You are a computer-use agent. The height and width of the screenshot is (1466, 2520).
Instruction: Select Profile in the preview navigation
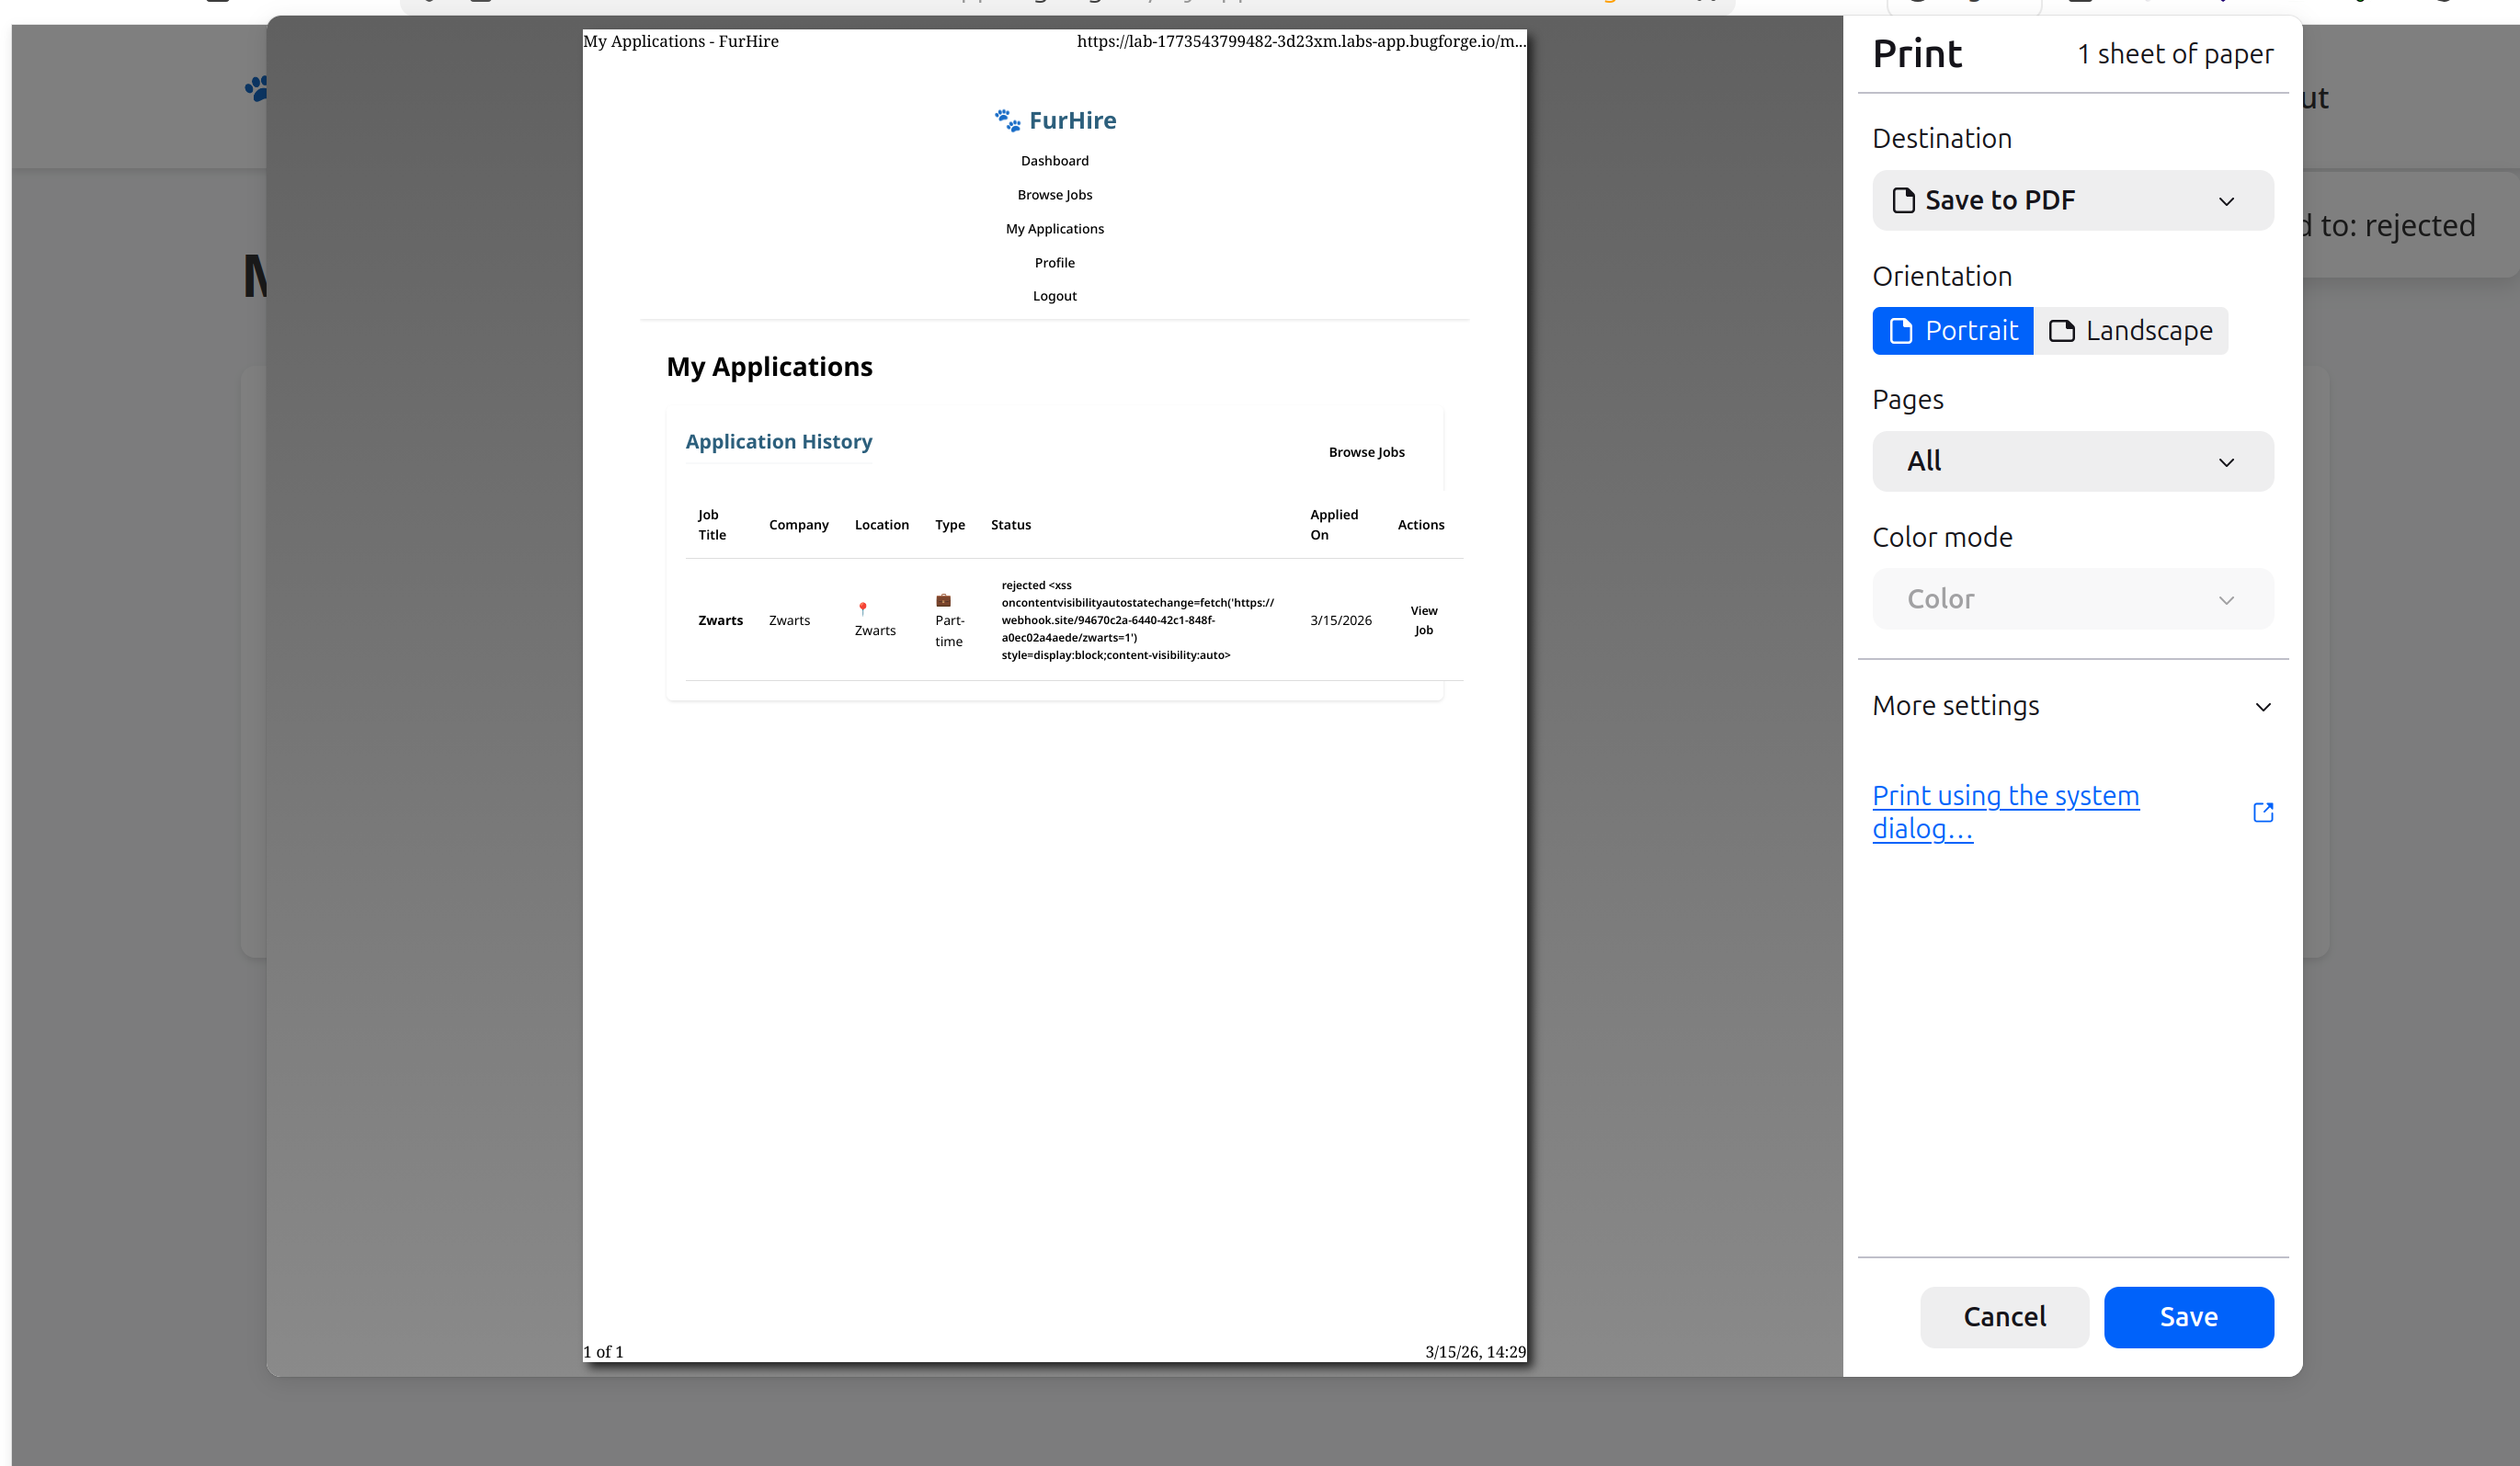point(1055,262)
